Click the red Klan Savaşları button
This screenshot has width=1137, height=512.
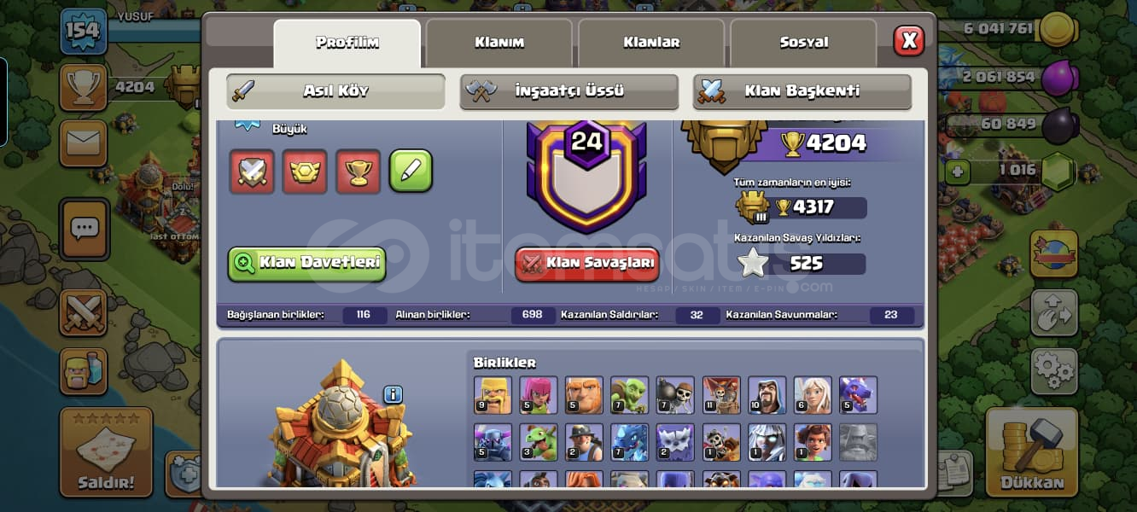click(x=587, y=264)
